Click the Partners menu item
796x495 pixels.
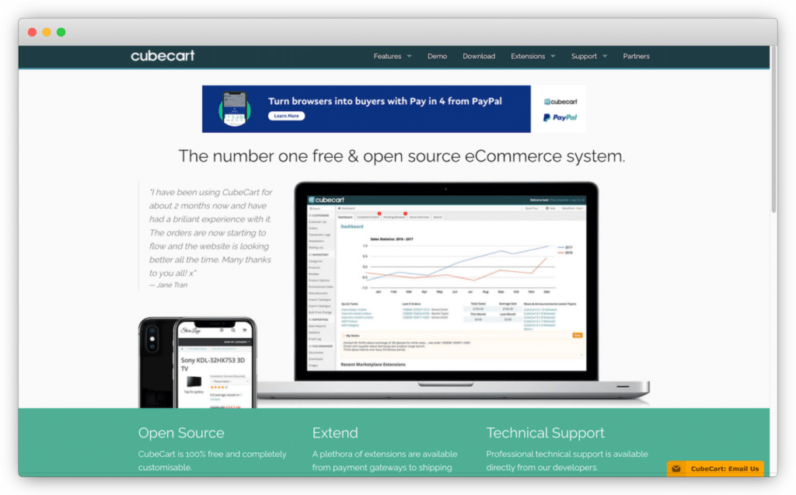(636, 56)
